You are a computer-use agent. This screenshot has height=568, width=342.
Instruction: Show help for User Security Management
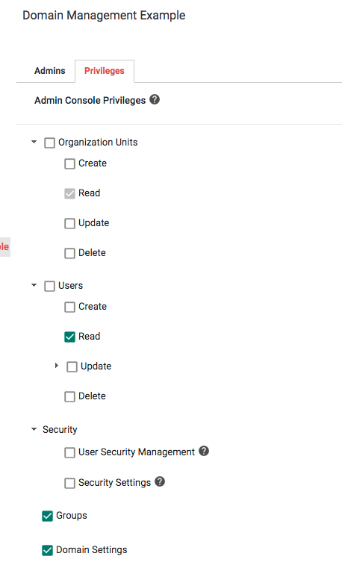tap(204, 451)
